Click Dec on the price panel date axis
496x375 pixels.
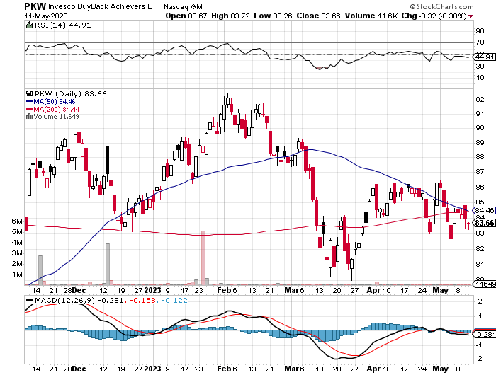(x=79, y=290)
